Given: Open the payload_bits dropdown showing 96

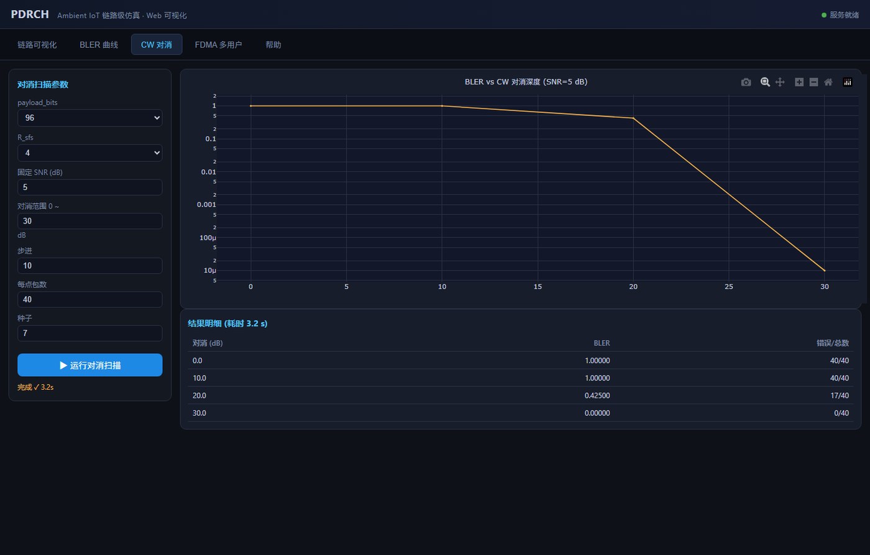Looking at the screenshot, I should tap(90, 118).
